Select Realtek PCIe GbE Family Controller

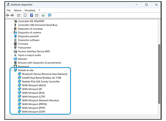(41, 82)
